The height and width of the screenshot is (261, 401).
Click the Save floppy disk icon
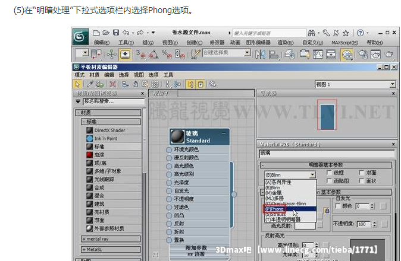tap(116, 33)
